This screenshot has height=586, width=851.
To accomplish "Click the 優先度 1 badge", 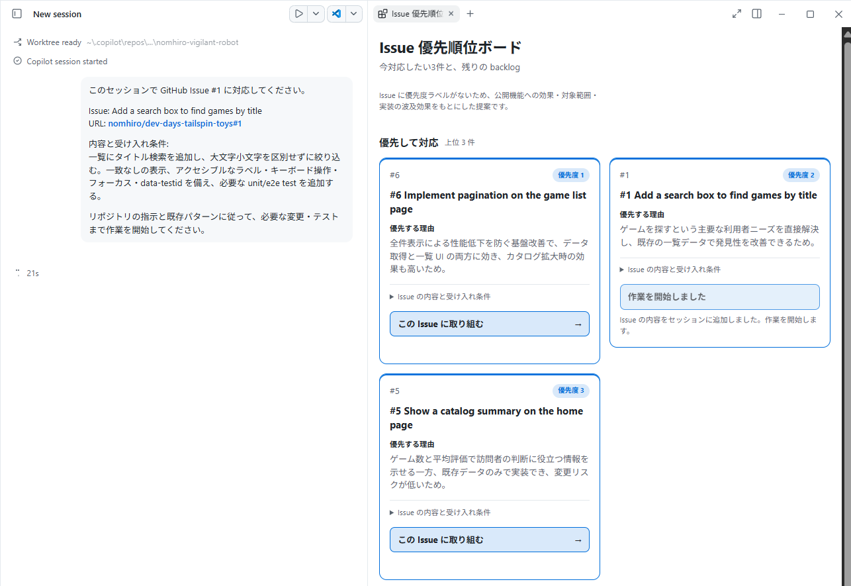I will click(x=571, y=175).
